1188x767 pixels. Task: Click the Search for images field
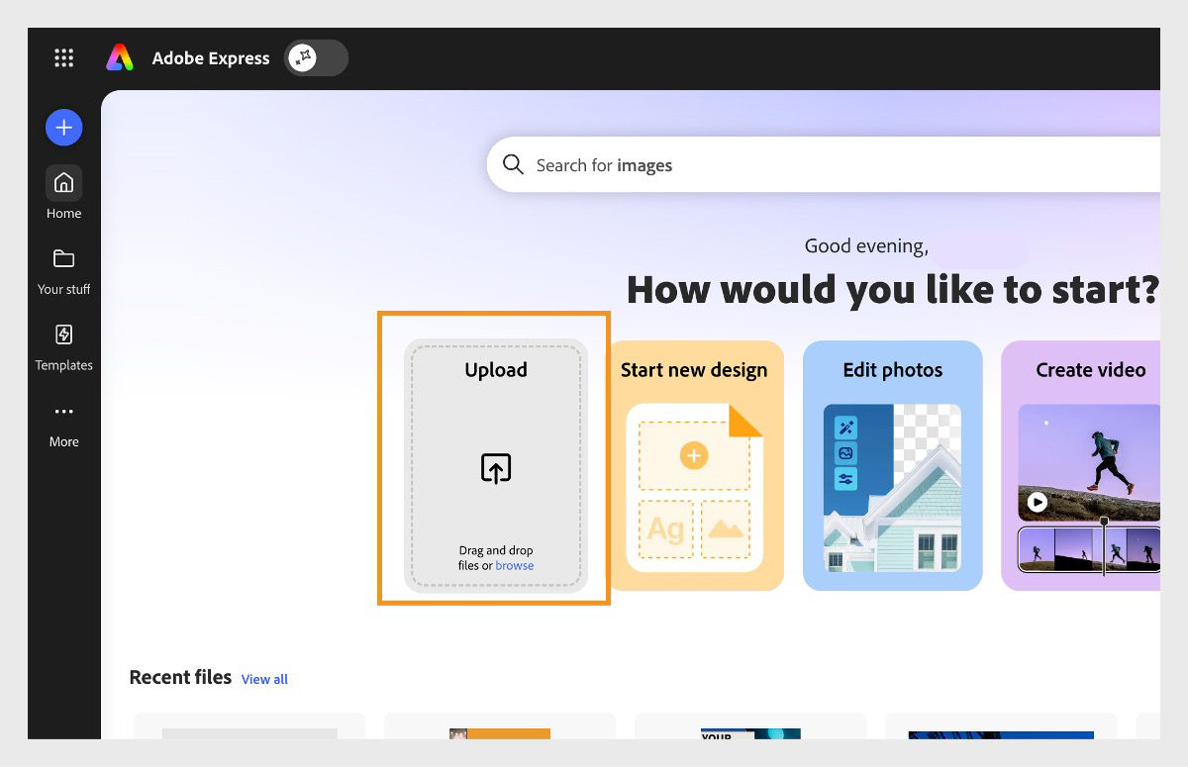tap(823, 164)
